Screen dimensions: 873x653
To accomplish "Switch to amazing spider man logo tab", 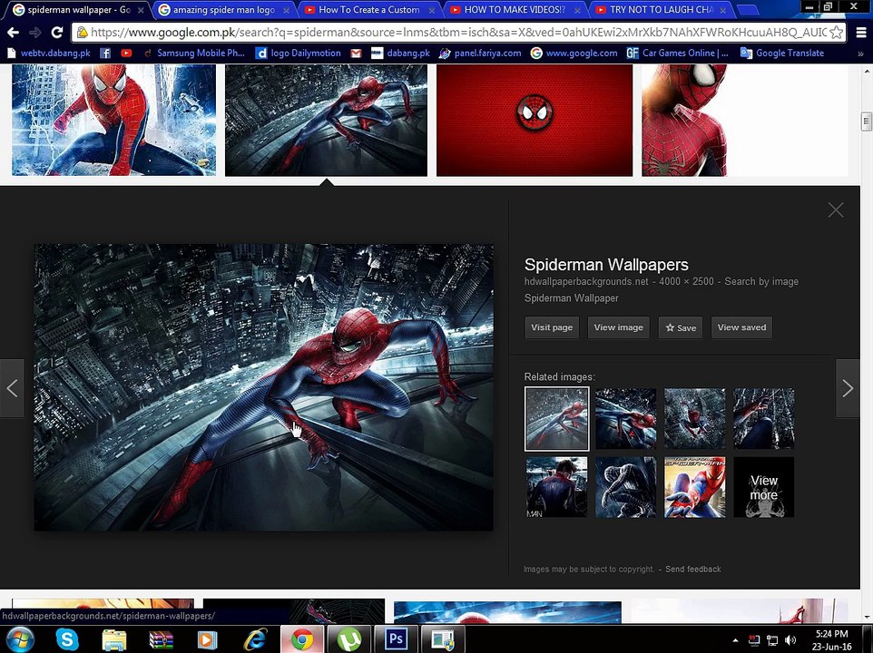I will (223, 9).
